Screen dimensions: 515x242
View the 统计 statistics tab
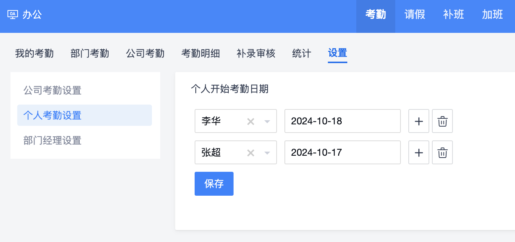(x=302, y=53)
